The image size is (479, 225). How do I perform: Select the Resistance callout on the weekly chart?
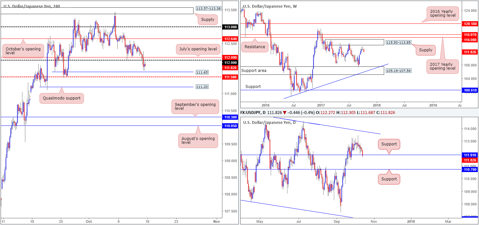tap(255, 47)
